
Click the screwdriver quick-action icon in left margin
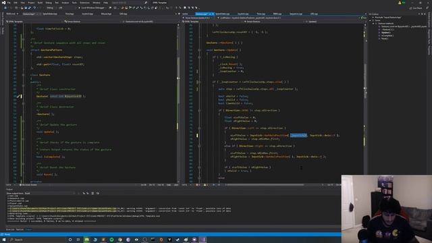coord(18,96)
